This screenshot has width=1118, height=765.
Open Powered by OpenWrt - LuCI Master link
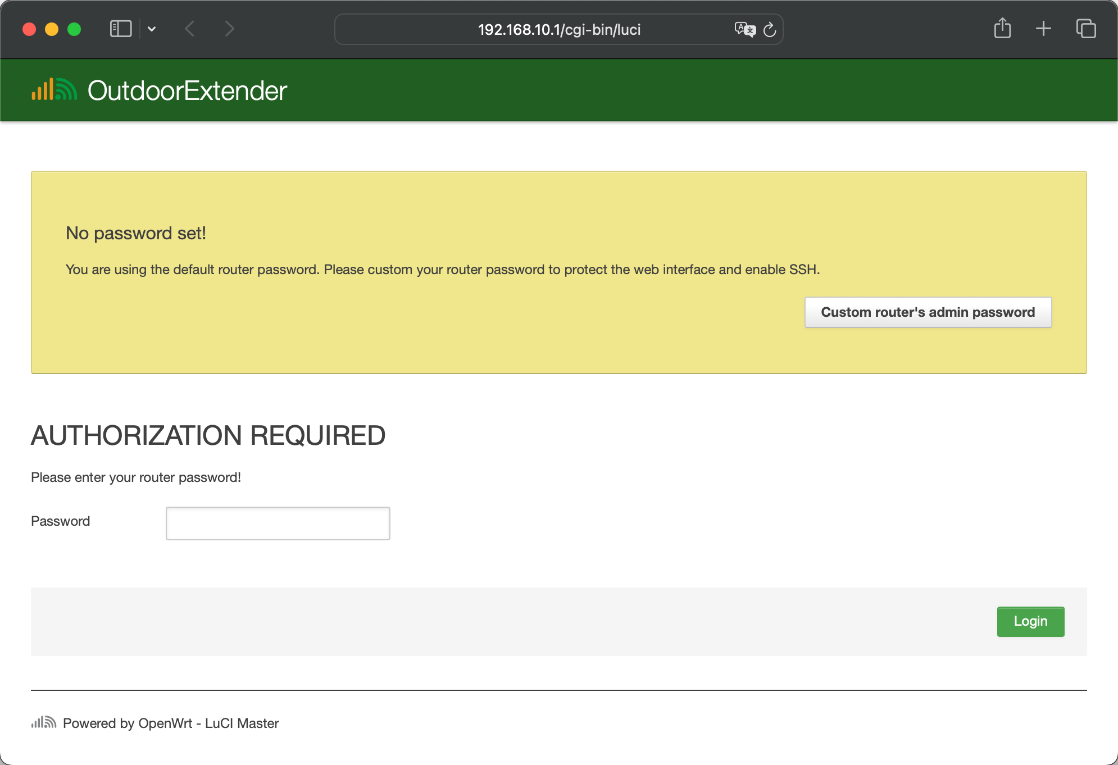(x=171, y=723)
